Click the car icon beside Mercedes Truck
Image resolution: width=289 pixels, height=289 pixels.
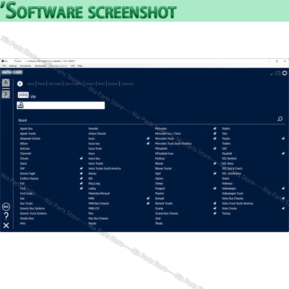coord(215,138)
